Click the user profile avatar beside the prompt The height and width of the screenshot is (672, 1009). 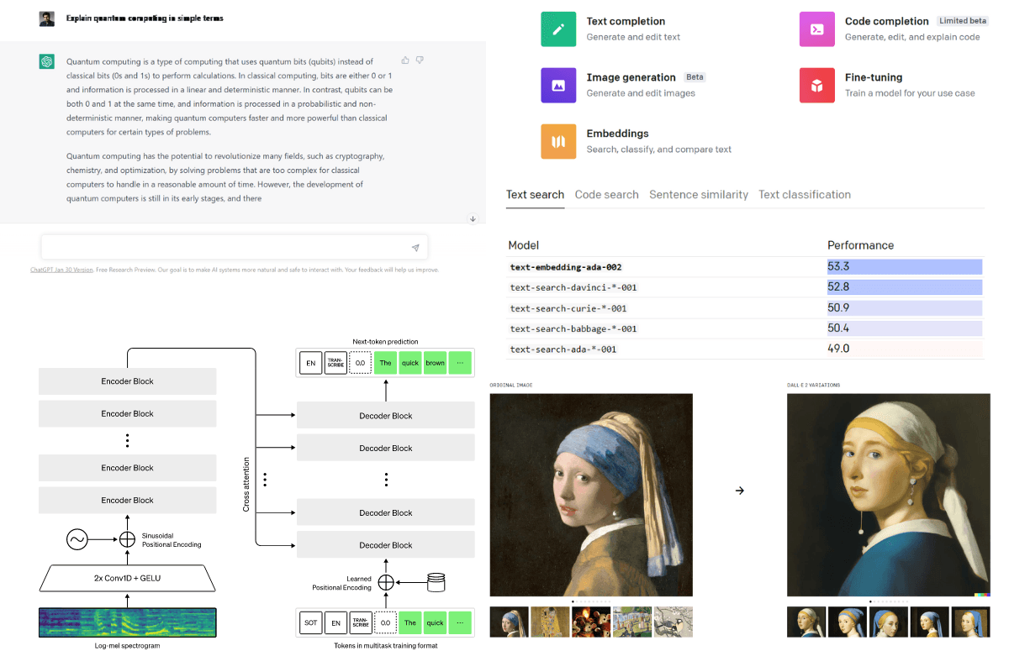click(47, 18)
